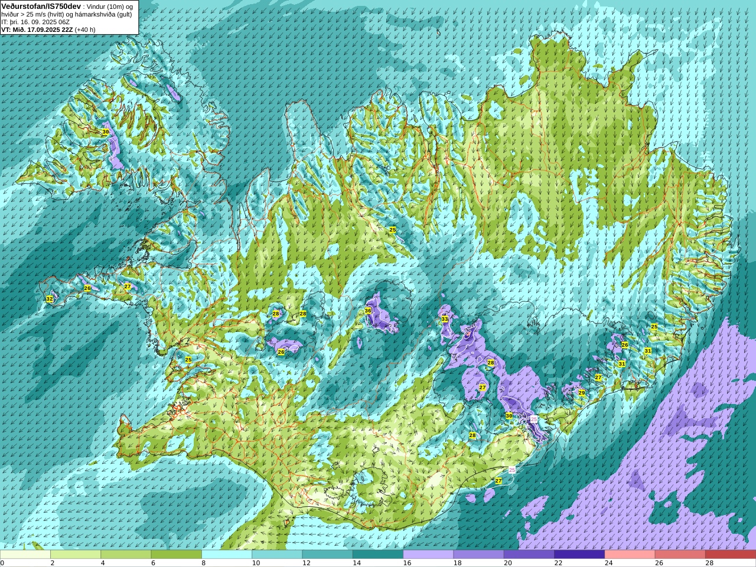756x567 pixels.
Task: Click the legend scale label '22'
Action: tap(559, 563)
